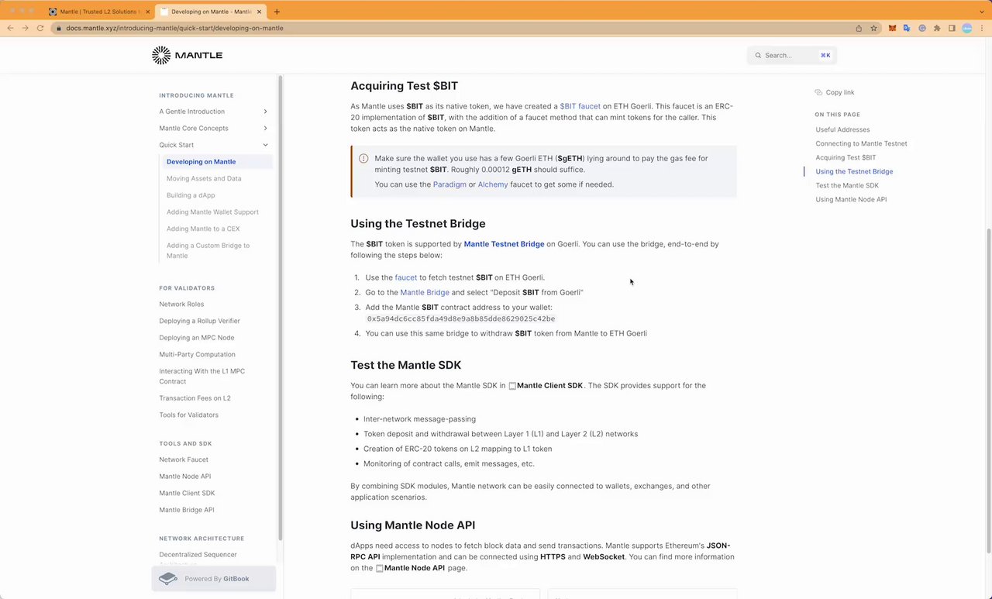The image size is (992, 599).
Task: Expand Mantle Core Concepts section
Action: point(265,129)
